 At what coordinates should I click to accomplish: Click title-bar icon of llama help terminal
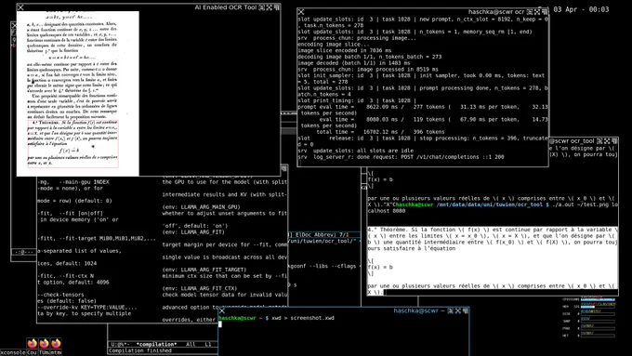283,168
